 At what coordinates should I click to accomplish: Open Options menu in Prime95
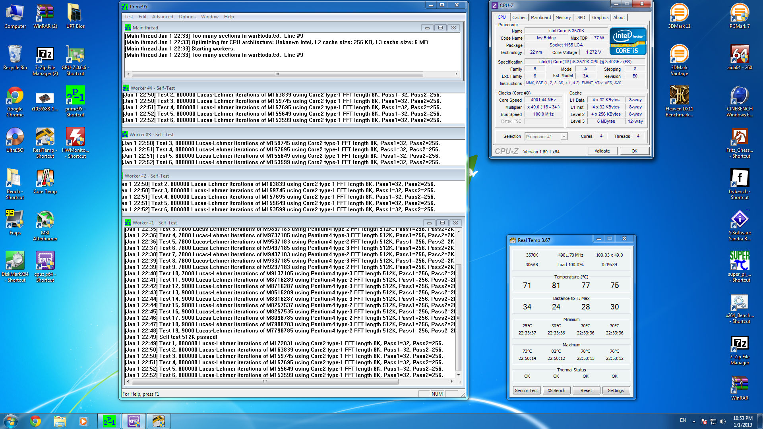[187, 17]
